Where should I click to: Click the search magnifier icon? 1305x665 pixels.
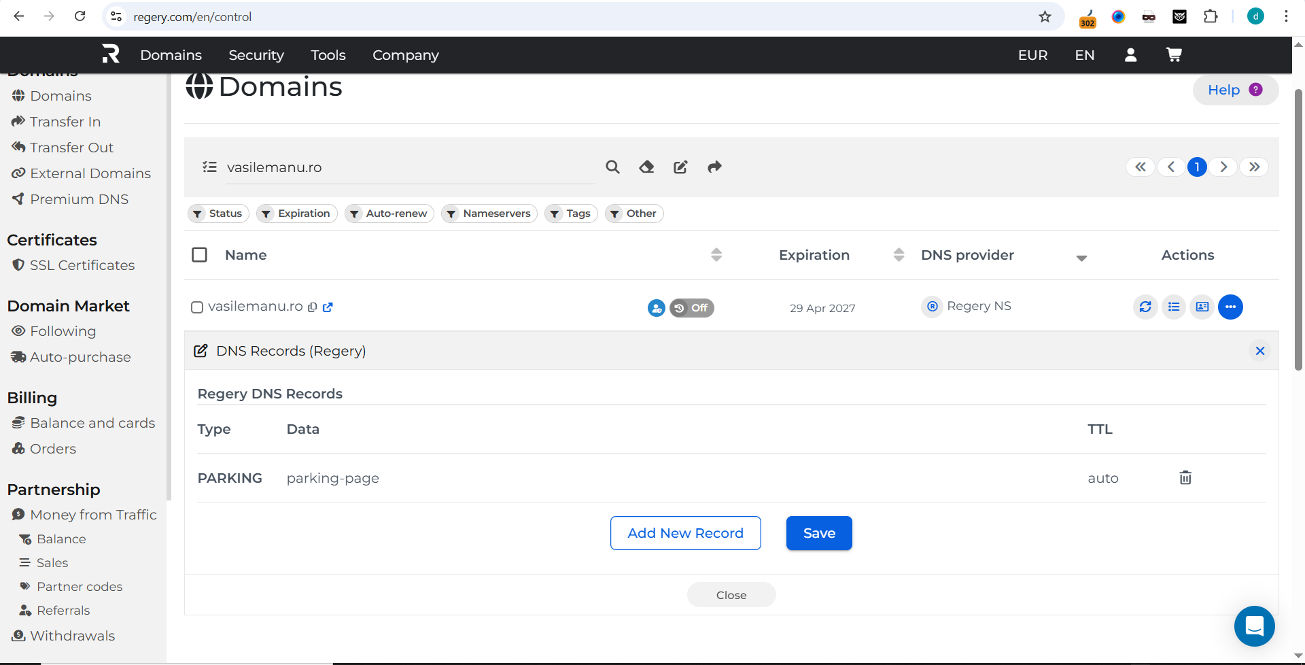coord(612,167)
